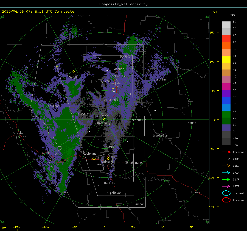
Task: Click the Blackfalds city label
Action: [x=117, y=76]
